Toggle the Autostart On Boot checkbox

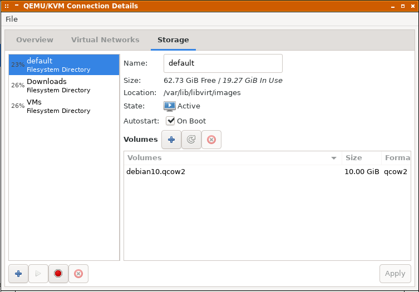[170, 121]
